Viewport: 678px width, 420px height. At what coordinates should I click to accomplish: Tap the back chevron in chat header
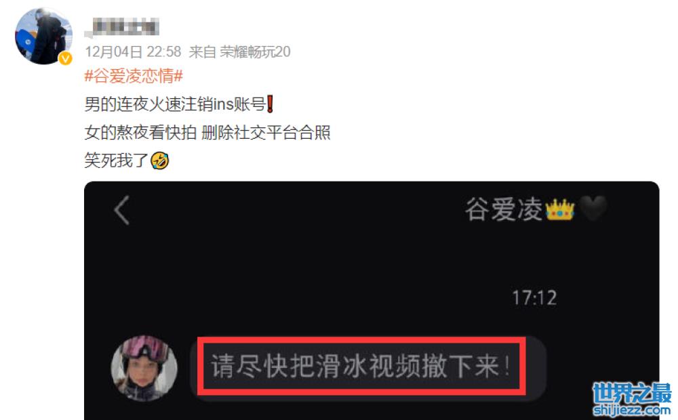coord(122,211)
